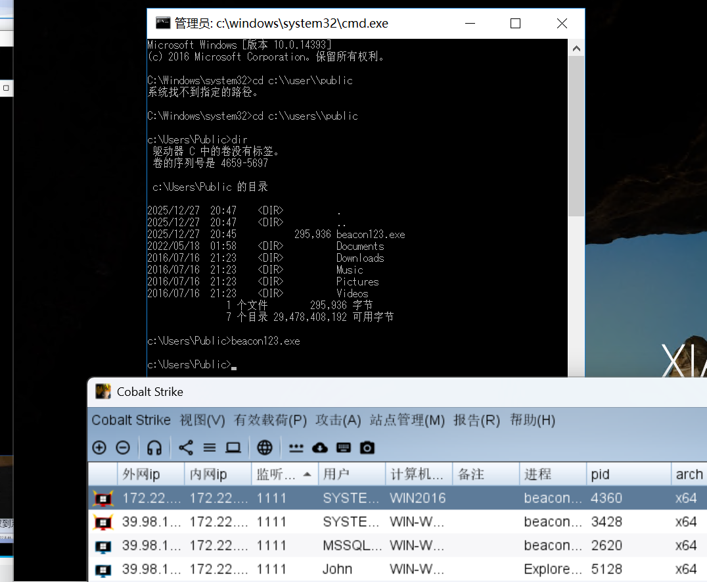Click beacon icon of the MSSQL row
Viewport: 707px width, 582px height.
(103, 546)
